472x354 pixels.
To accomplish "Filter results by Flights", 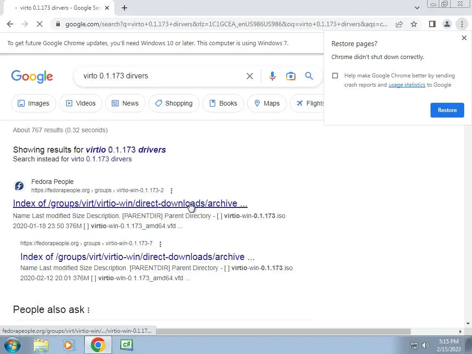I will [307, 103].
